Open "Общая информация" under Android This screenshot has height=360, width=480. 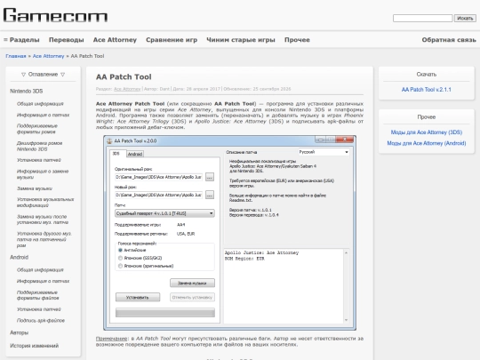(x=40, y=270)
